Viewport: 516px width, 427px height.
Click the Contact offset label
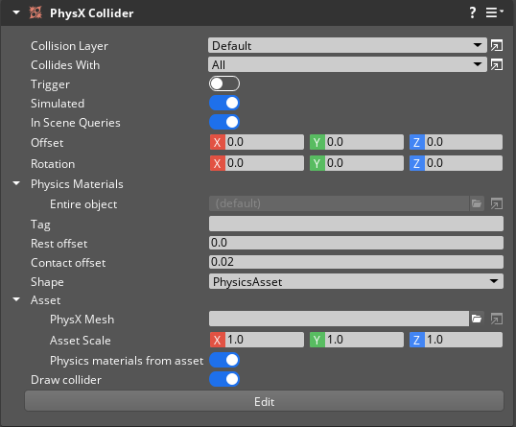[68, 263]
